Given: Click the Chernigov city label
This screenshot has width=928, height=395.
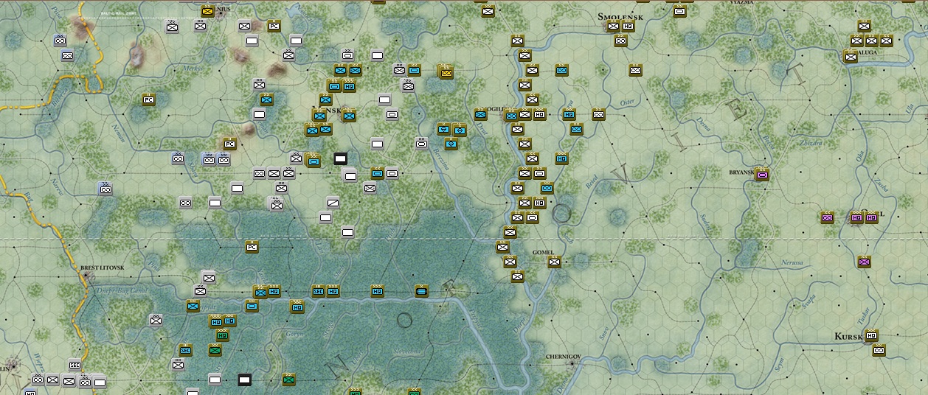Looking at the screenshot, I should (564, 357).
